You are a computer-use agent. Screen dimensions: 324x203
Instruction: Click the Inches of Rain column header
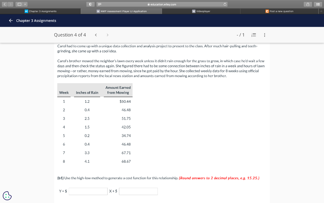point(87,93)
